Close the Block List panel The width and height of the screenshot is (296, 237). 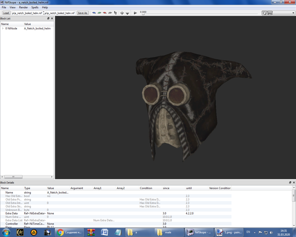point(52,18)
